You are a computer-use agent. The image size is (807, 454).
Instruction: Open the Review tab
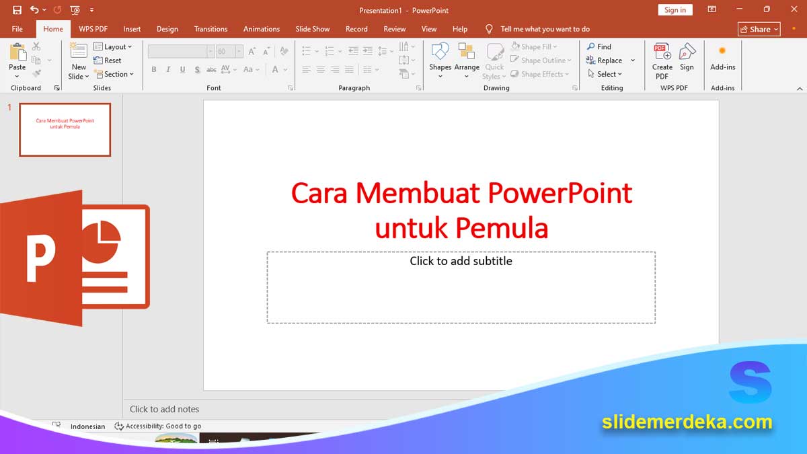tap(395, 29)
